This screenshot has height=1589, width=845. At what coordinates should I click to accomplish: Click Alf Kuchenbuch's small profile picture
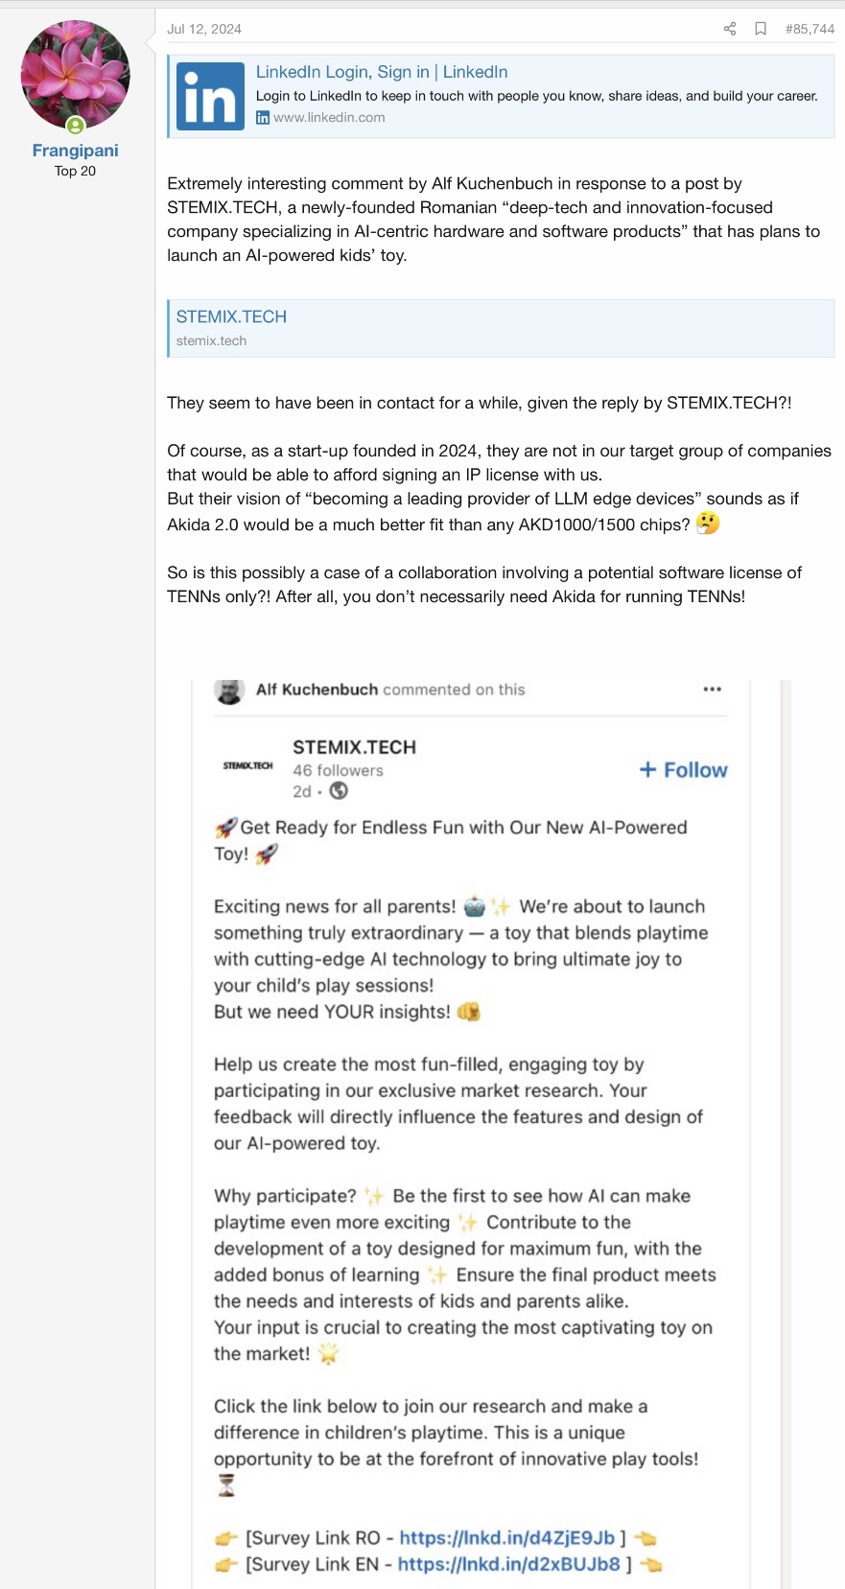click(229, 691)
